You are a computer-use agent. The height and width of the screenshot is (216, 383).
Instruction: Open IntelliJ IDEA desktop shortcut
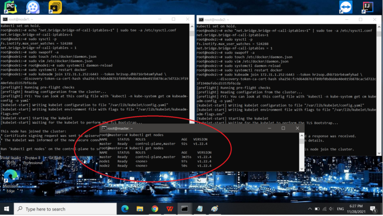(367, 7)
